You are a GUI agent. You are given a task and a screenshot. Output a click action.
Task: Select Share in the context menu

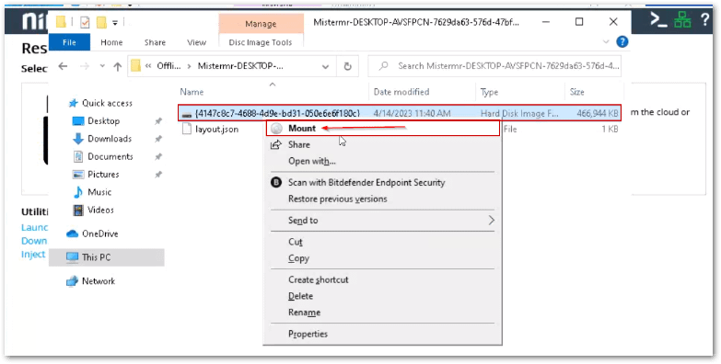pos(299,144)
